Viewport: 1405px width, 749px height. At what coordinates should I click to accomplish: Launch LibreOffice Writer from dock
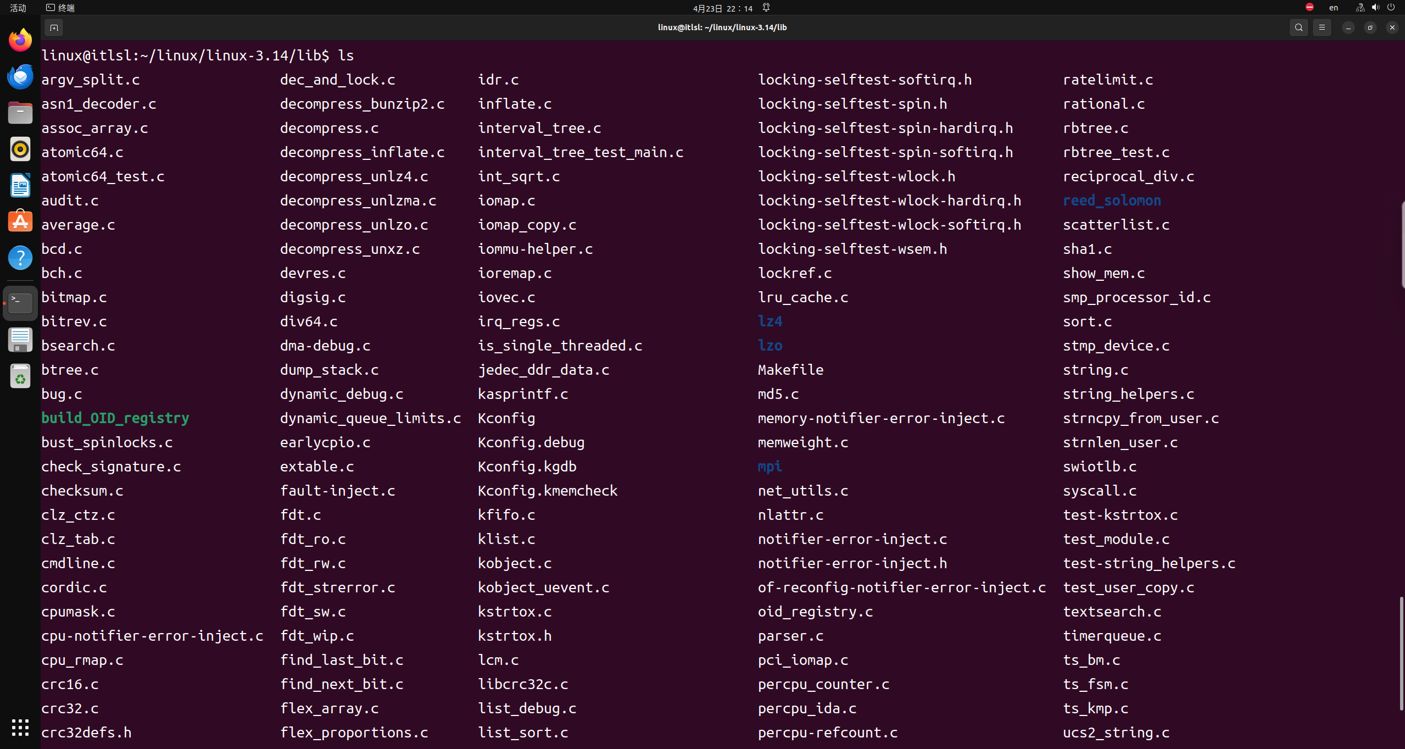tap(20, 185)
